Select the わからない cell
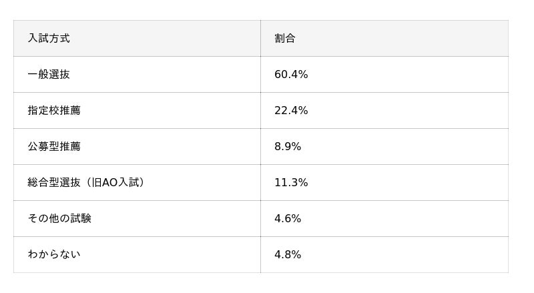The height and width of the screenshot is (293, 534). pos(54,255)
